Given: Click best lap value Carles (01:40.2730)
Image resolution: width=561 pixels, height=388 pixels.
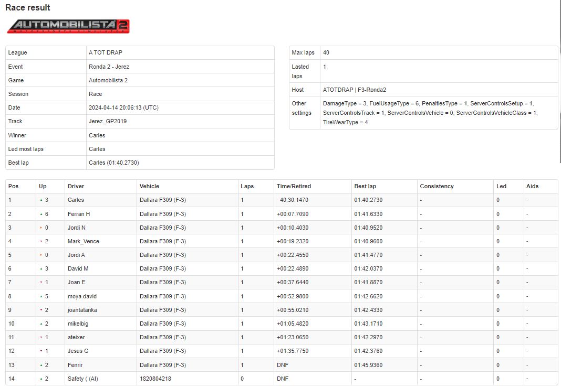Looking at the screenshot, I should coord(114,163).
